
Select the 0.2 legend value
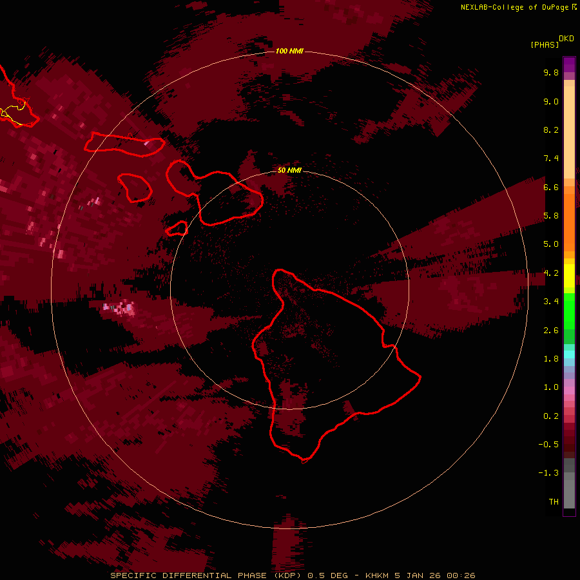click(x=551, y=416)
